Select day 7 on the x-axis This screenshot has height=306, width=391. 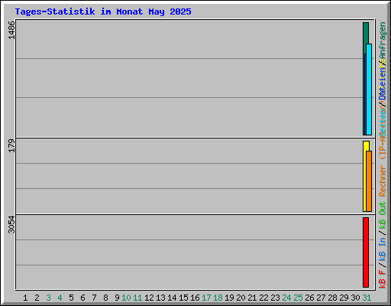tap(94, 298)
